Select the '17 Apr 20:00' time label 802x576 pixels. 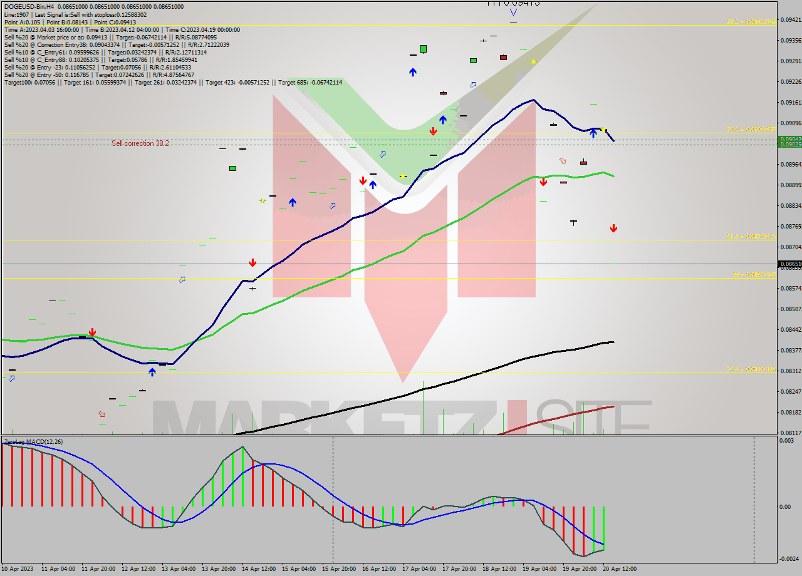click(459, 569)
